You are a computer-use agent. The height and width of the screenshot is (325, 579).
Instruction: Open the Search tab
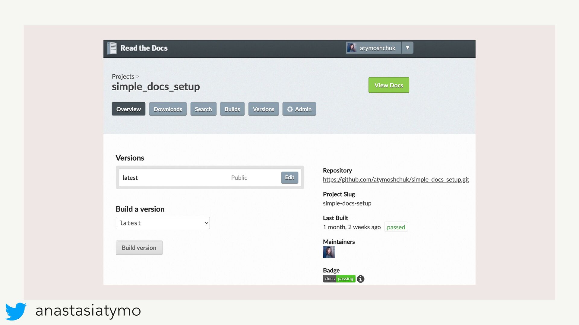point(203,109)
